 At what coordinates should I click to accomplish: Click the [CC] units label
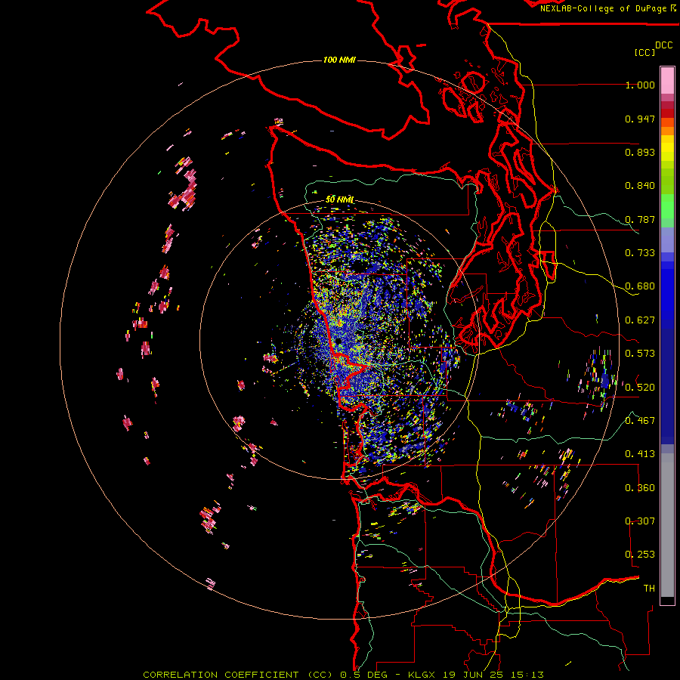(644, 52)
